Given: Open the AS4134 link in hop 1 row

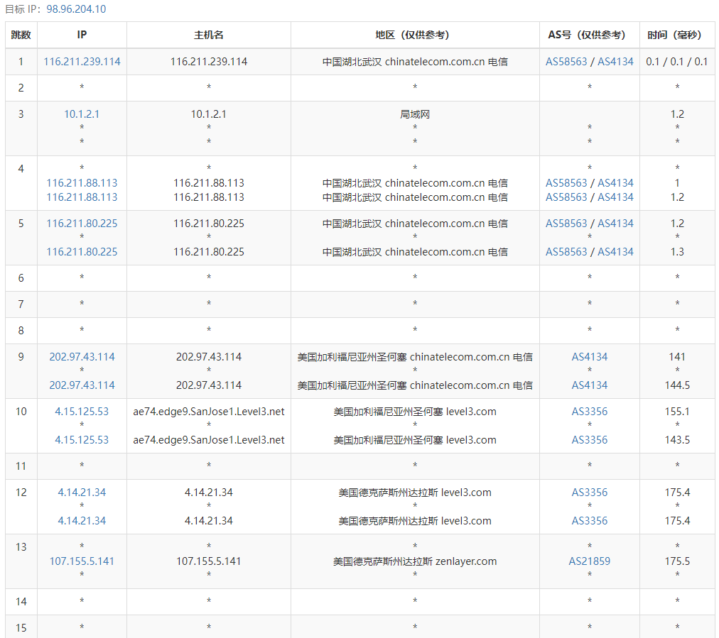Looking at the screenshot, I should click(615, 61).
